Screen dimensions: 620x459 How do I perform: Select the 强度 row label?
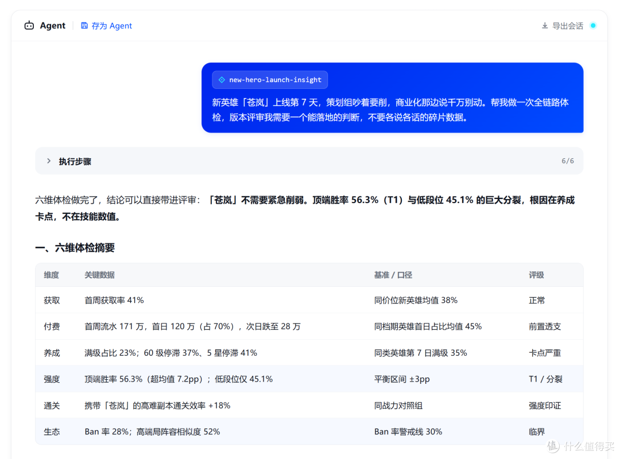pos(52,379)
